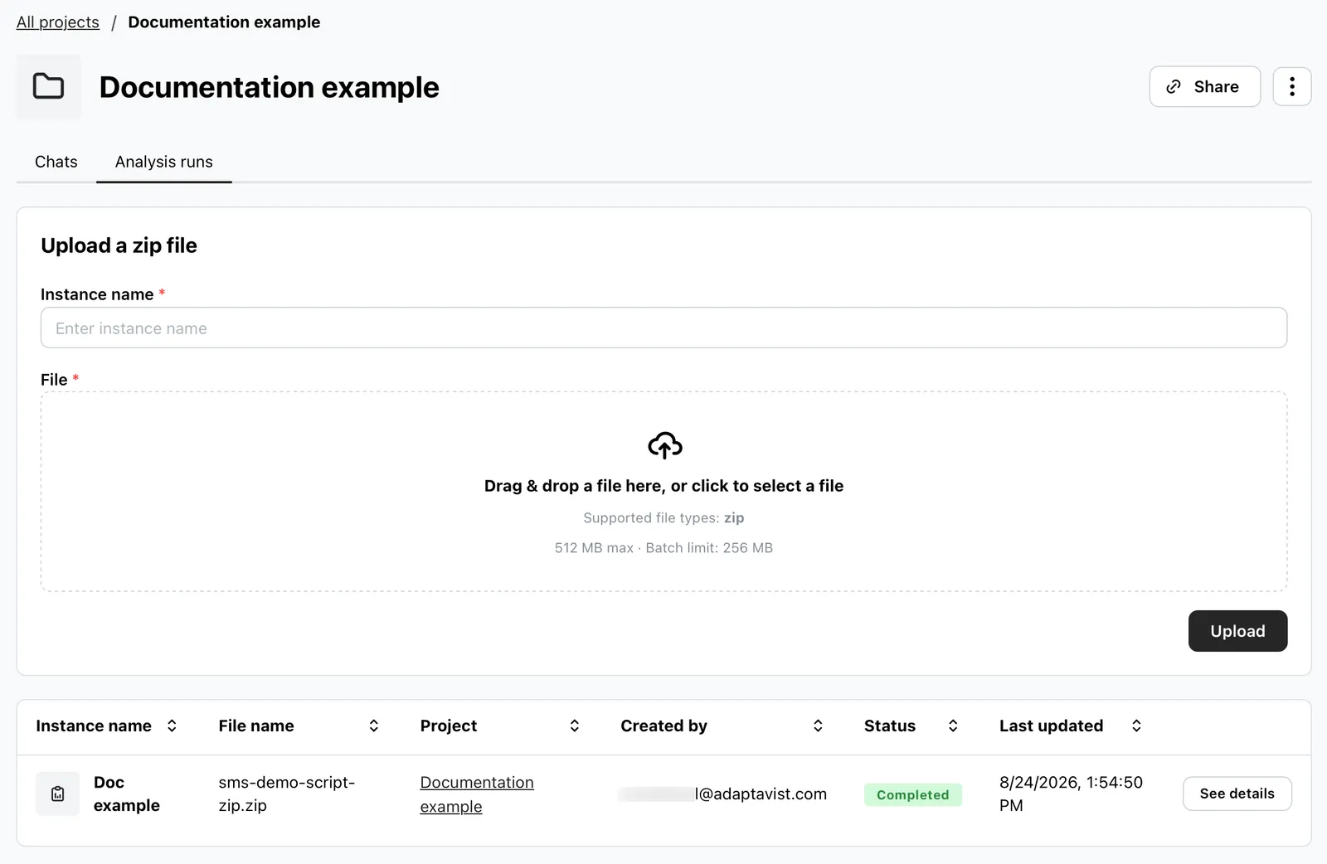1327x864 pixels.
Task: Click the adaptavist.com creator email
Action: tap(722, 794)
